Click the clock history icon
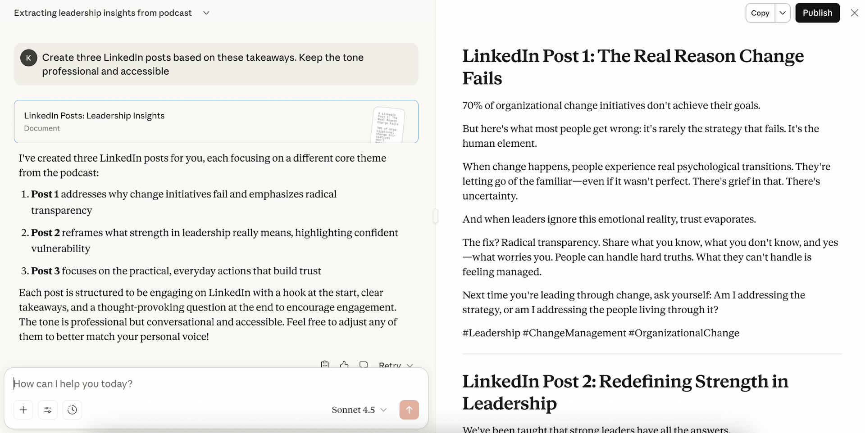 pyautogui.click(x=72, y=410)
